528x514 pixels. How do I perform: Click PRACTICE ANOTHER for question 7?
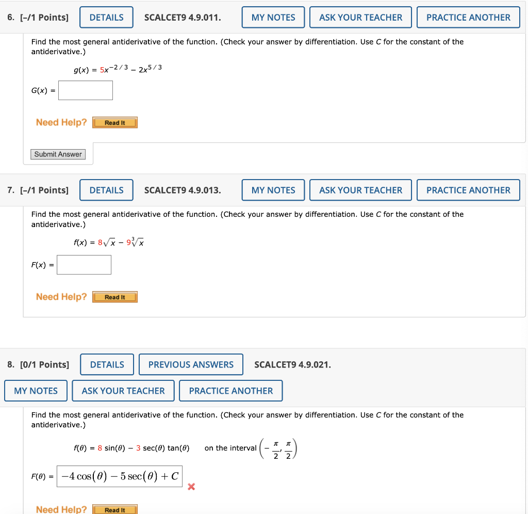(x=468, y=190)
